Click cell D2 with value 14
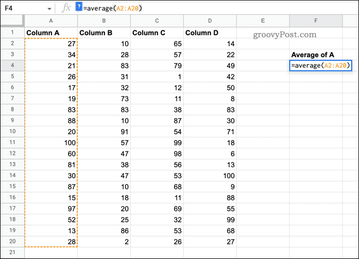This screenshot has width=359, height=259. [x=210, y=44]
